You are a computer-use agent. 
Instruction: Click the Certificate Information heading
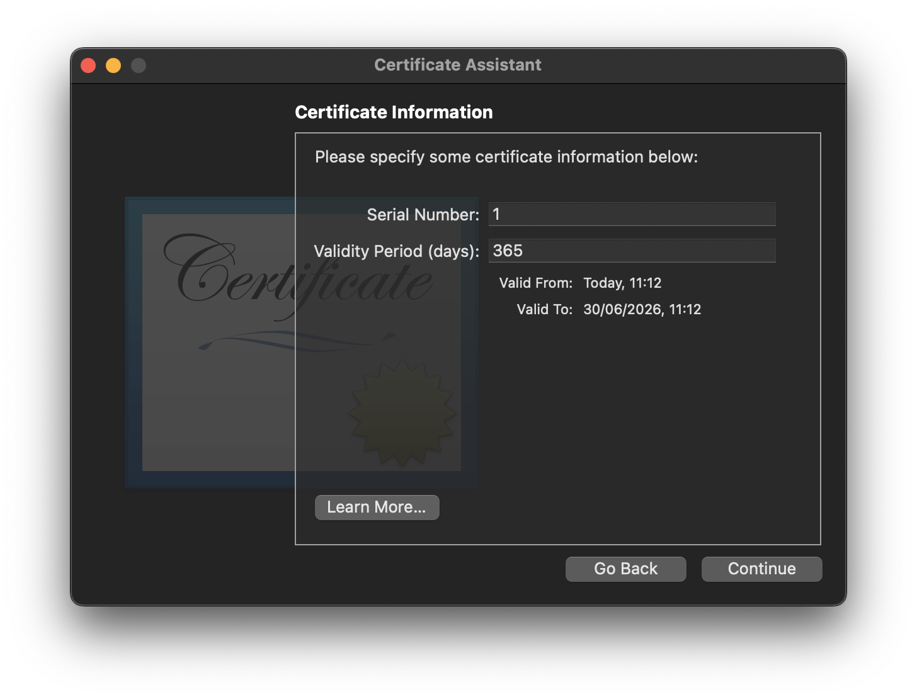(394, 112)
